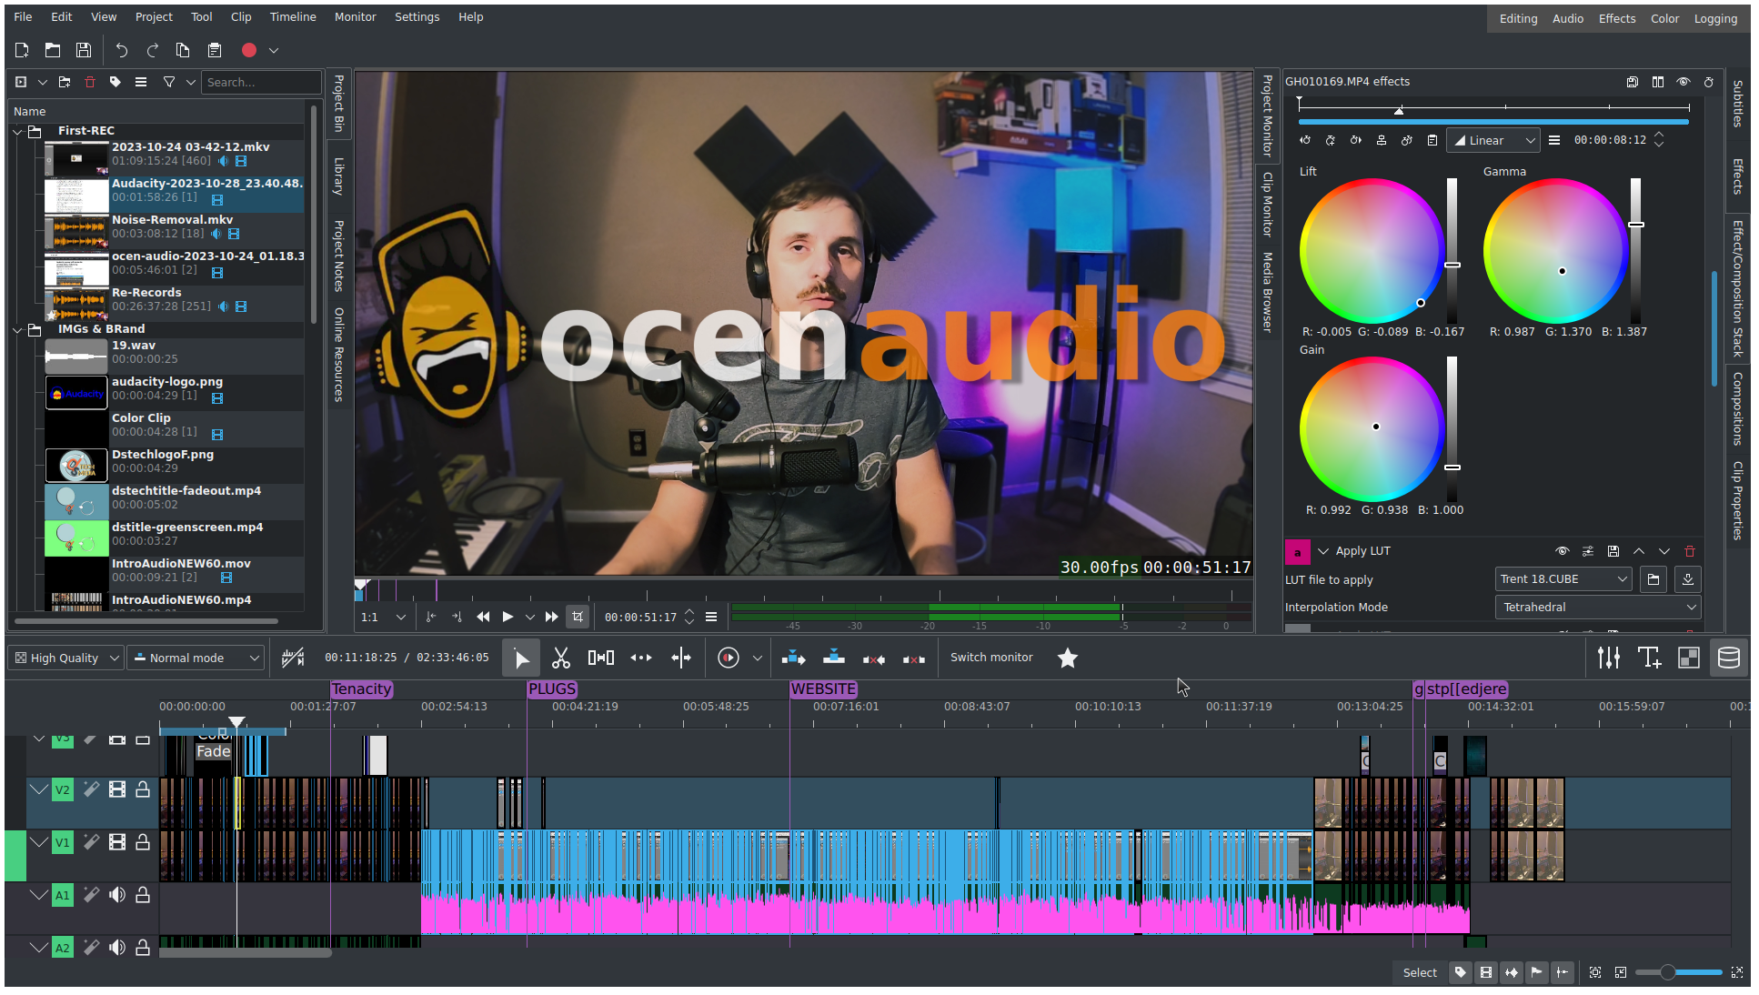The image size is (1759, 995).
Task: Open the Clip menu
Action: (x=241, y=17)
